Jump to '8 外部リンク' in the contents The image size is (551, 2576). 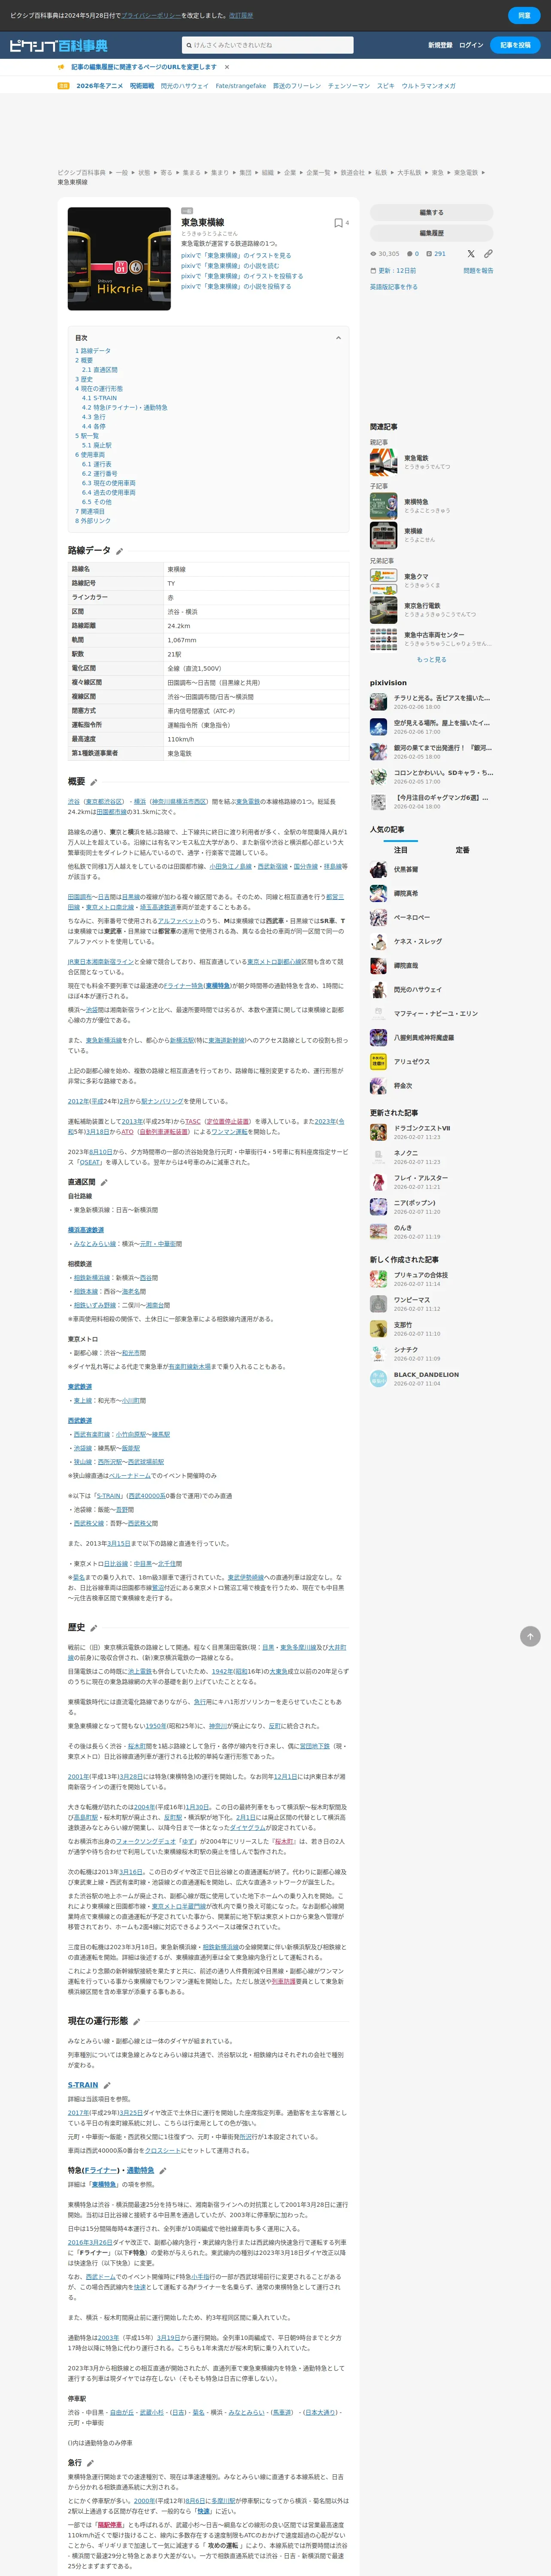click(93, 521)
